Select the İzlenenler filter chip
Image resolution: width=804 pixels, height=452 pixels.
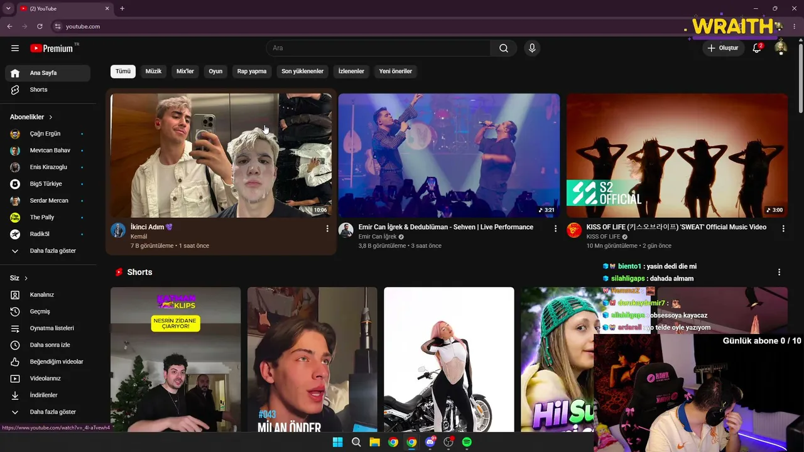(351, 71)
